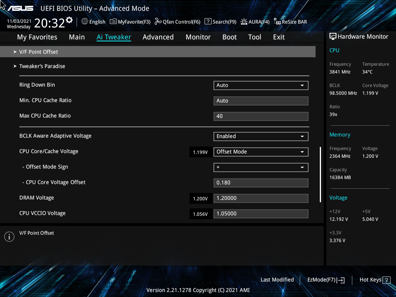Viewport: 396px width, 297px height.
Task: Click the 20:32 clock display
Action: [49, 23]
